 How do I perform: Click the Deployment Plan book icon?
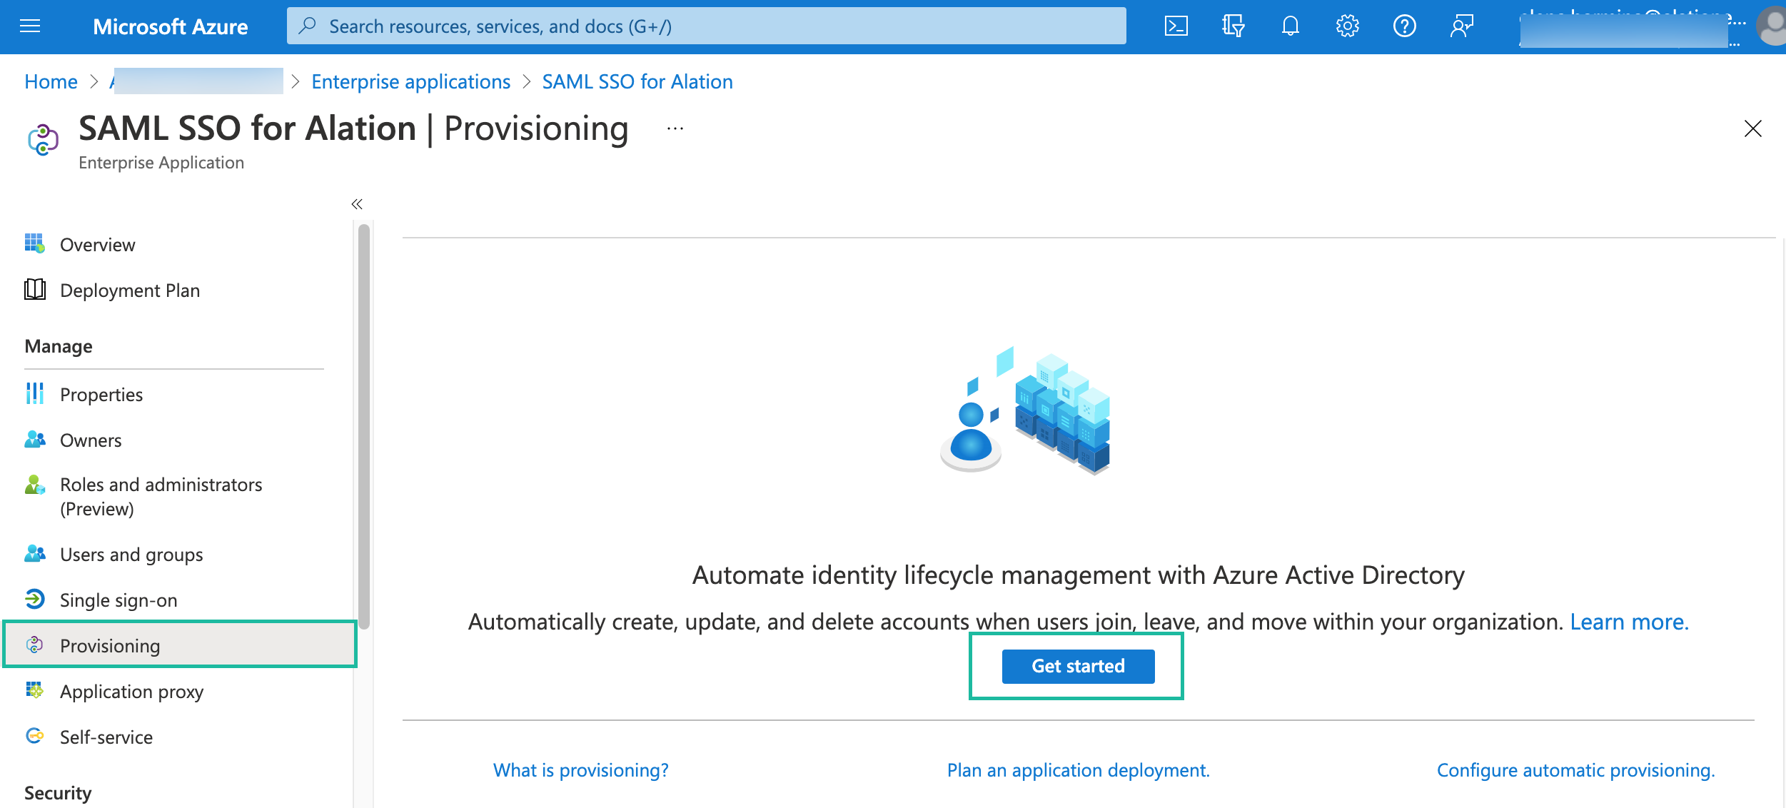pyautogui.click(x=35, y=289)
